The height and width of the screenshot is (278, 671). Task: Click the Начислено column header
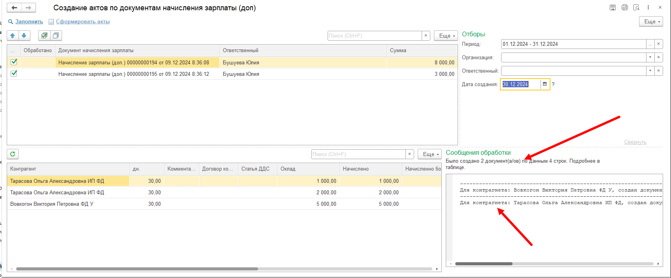[371, 169]
